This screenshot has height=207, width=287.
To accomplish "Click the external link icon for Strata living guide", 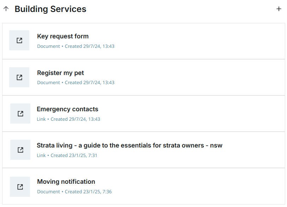I will coord(20,150).
